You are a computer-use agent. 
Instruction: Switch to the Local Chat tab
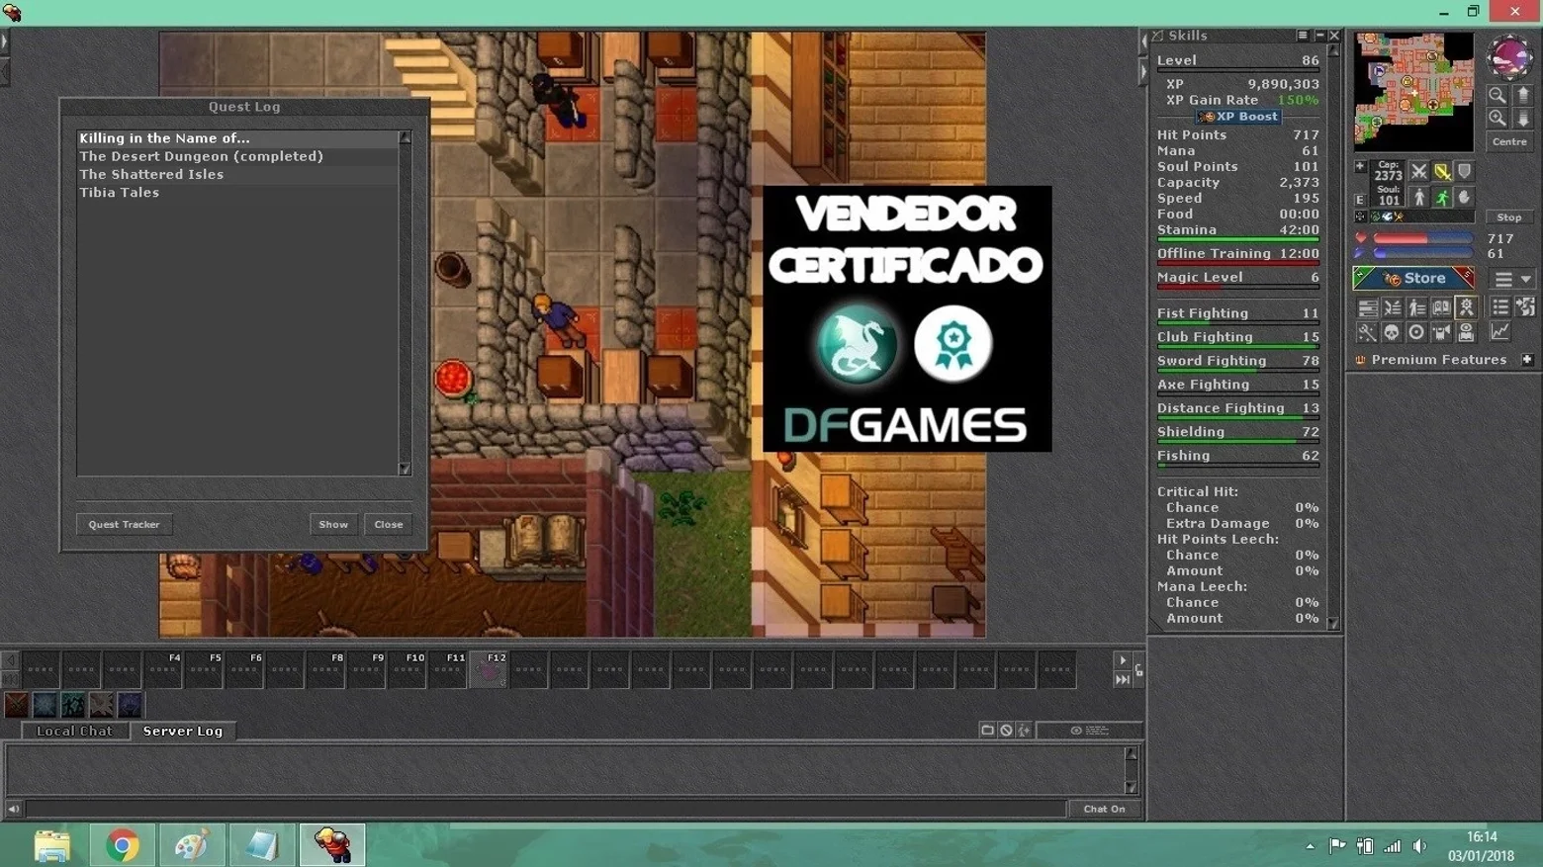pyautogui.click(x=74, y=731)
